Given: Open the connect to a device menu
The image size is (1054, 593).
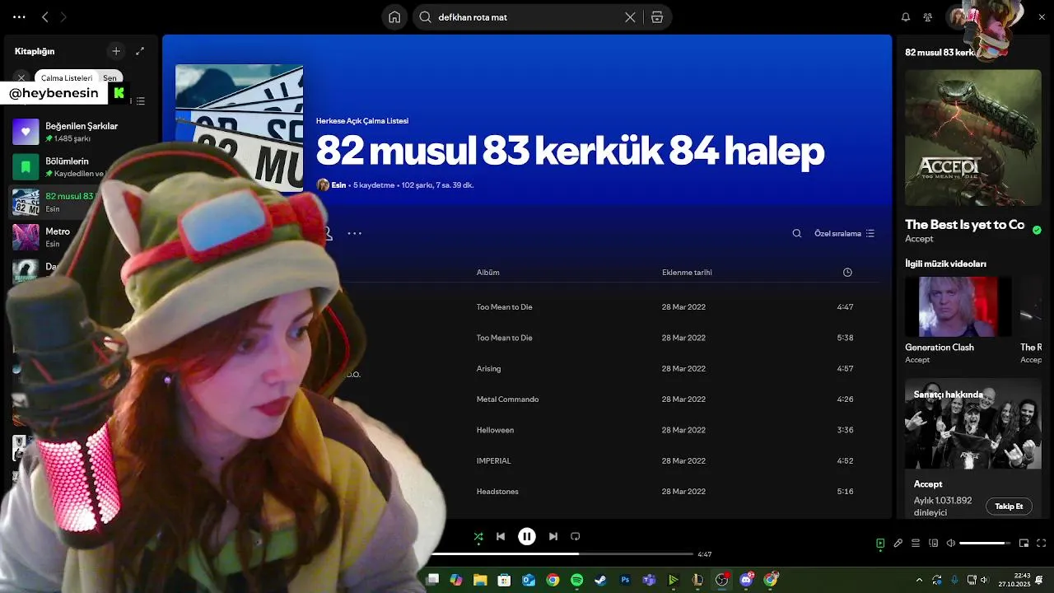Looking at the screenshot, I should (x=934, y=544).
